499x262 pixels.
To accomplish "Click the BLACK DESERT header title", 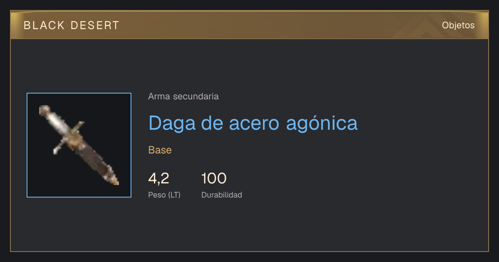I will [x=72, y=25].
